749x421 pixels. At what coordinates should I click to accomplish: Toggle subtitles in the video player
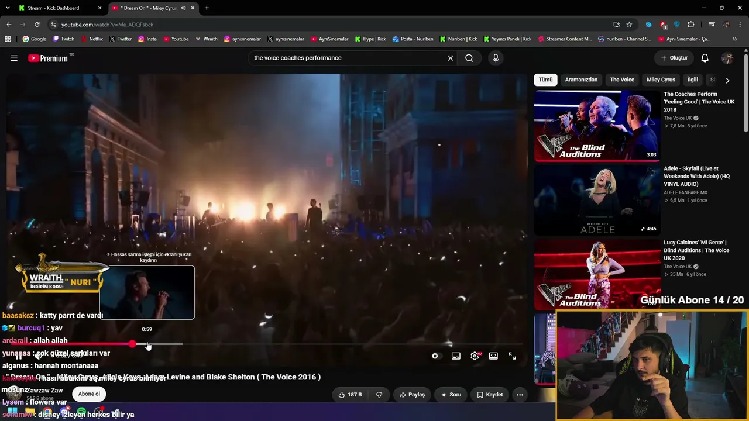(456, 356)
